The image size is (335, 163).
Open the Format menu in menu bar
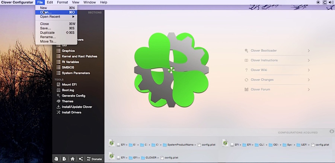coord(63,2)
